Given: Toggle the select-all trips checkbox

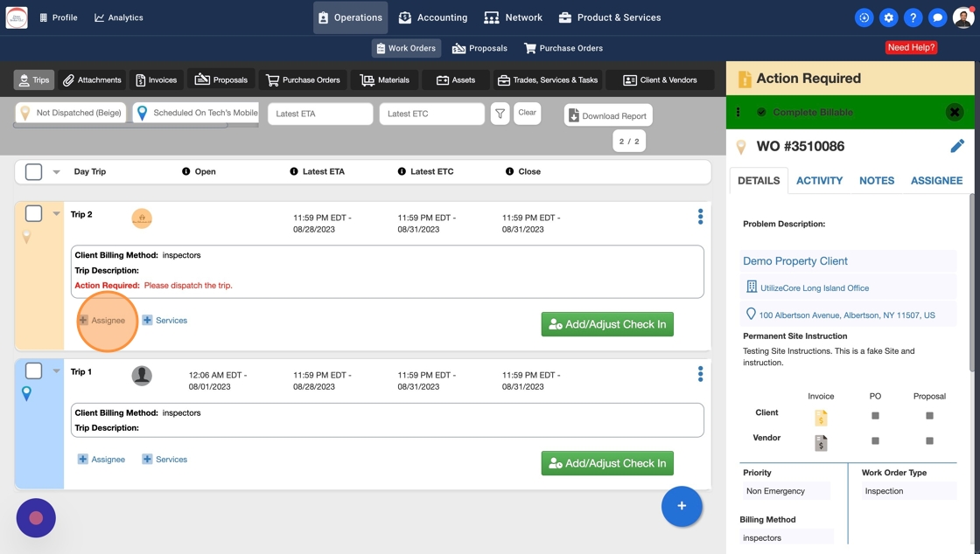Looking at the screenshot, I should click(33, 171).
